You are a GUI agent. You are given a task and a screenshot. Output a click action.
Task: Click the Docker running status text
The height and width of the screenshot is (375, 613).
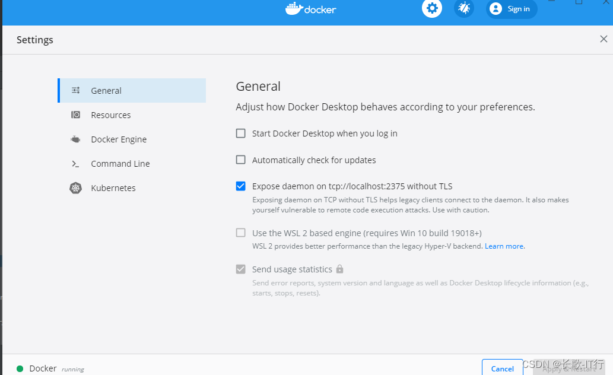point(57,368)
